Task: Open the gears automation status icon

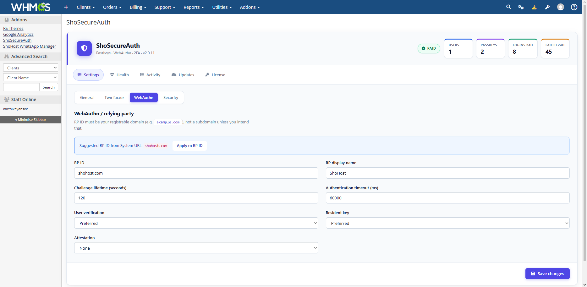Action: click(521, 7)
